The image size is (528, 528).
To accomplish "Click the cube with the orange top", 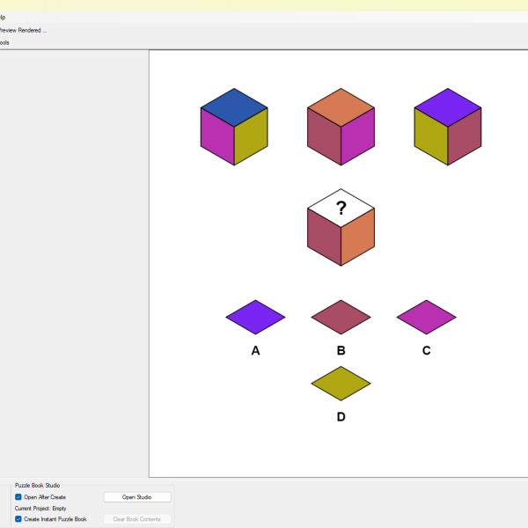I will 341,127.
